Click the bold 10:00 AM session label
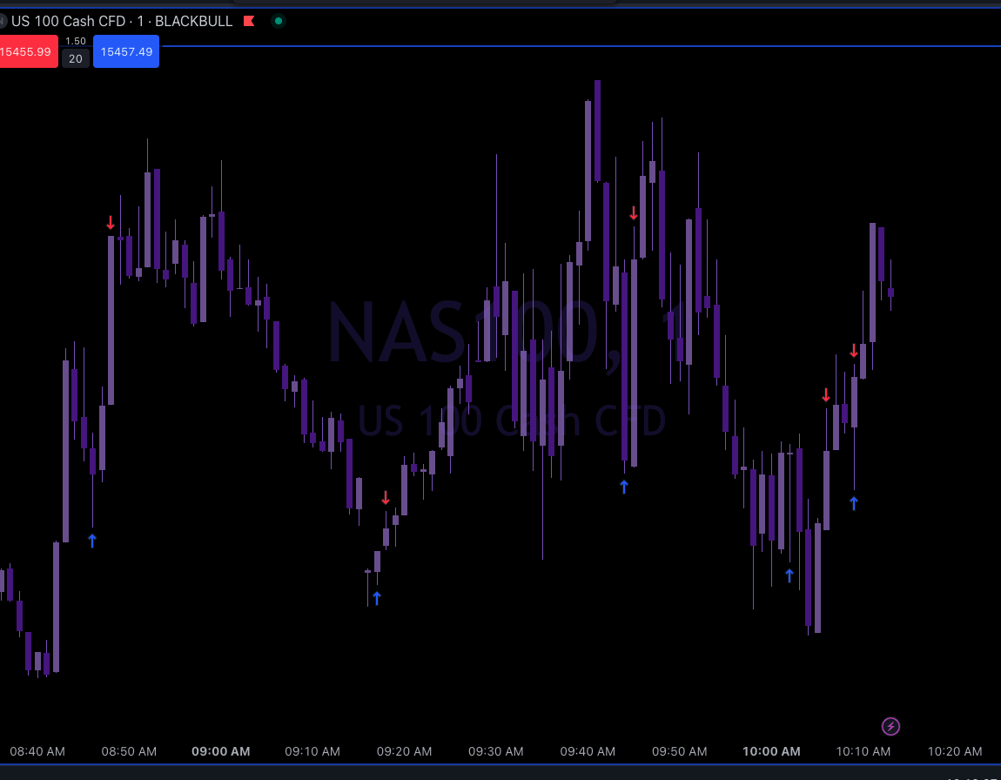The image size is (1001, 780). tap(771, 751)
